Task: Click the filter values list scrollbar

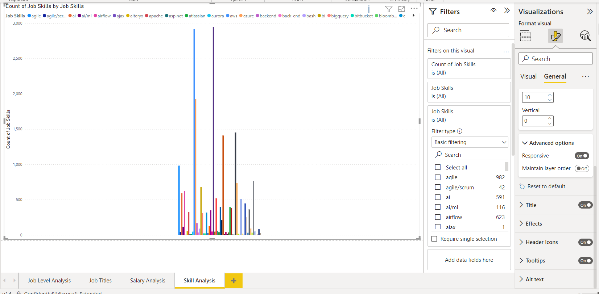Action: tap(507, 166)
